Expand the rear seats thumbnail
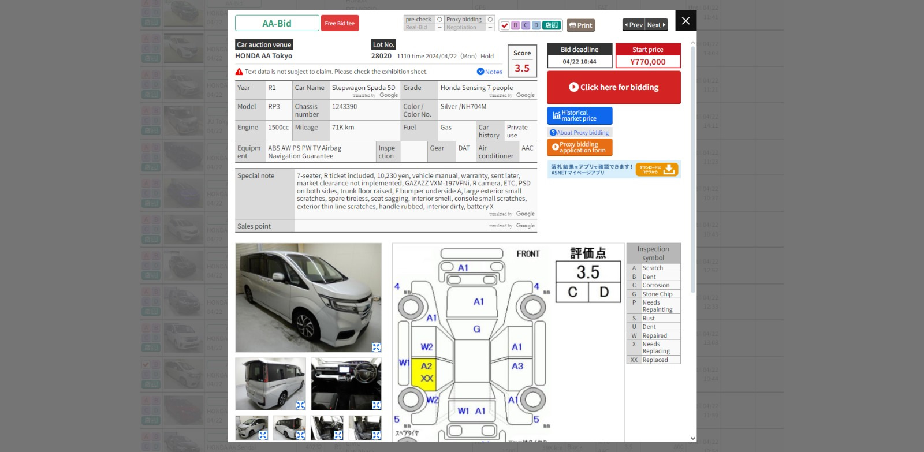Image resolution: width=924 pixels, height=452 pixels. click(x=376, y=435)
